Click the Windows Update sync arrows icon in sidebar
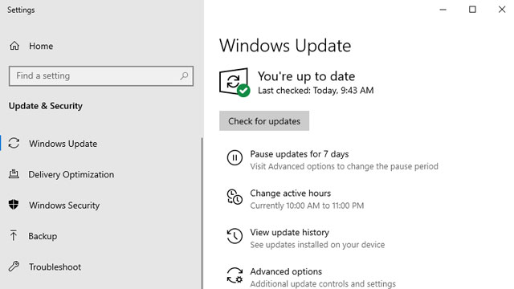 (14, 143)
